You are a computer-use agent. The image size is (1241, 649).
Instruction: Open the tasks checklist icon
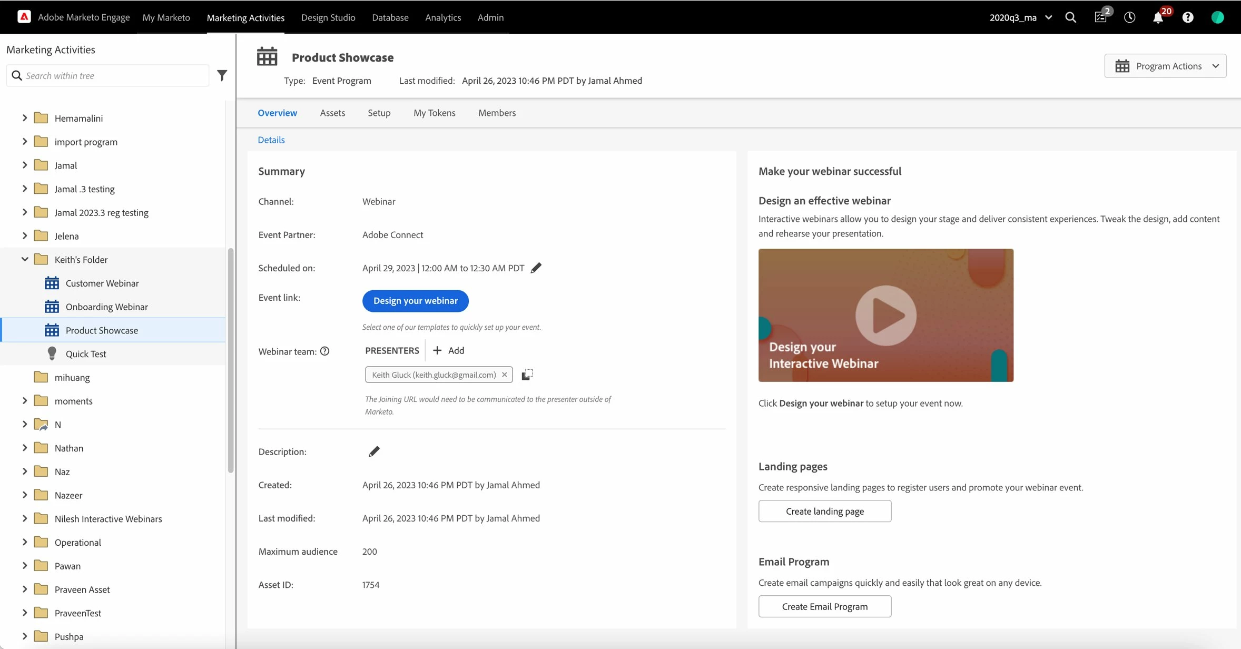coord(1100,17)
